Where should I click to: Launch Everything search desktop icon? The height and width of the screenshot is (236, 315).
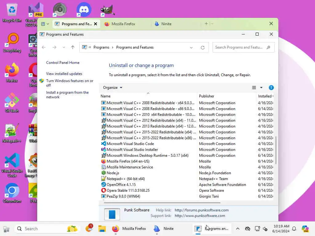point(12,43)
